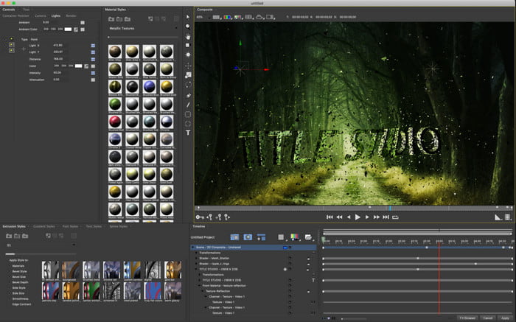Image resolution: width=516 pixels, height=322 pixels.
Task: Toggle loop playback icon
Action: (395, 217)
